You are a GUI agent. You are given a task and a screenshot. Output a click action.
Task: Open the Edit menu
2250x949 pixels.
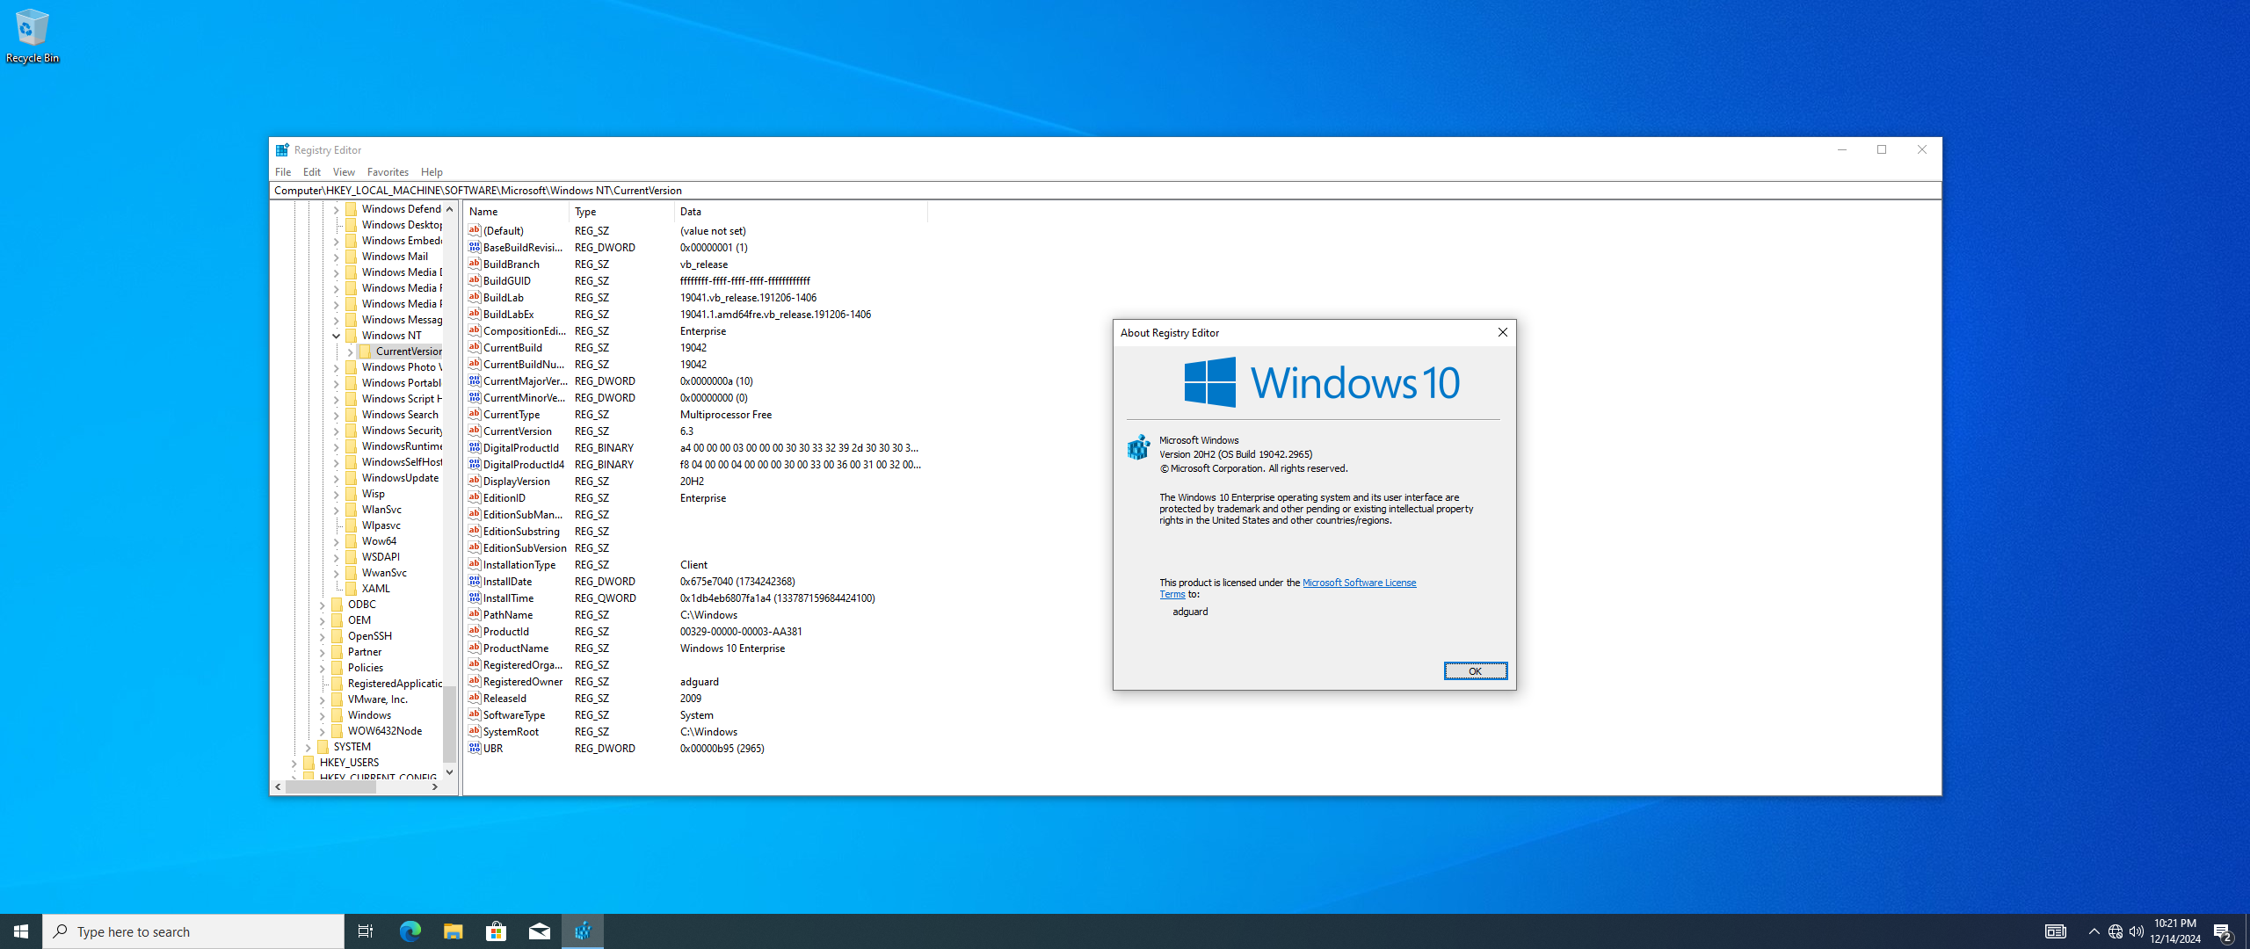[312, 172]
